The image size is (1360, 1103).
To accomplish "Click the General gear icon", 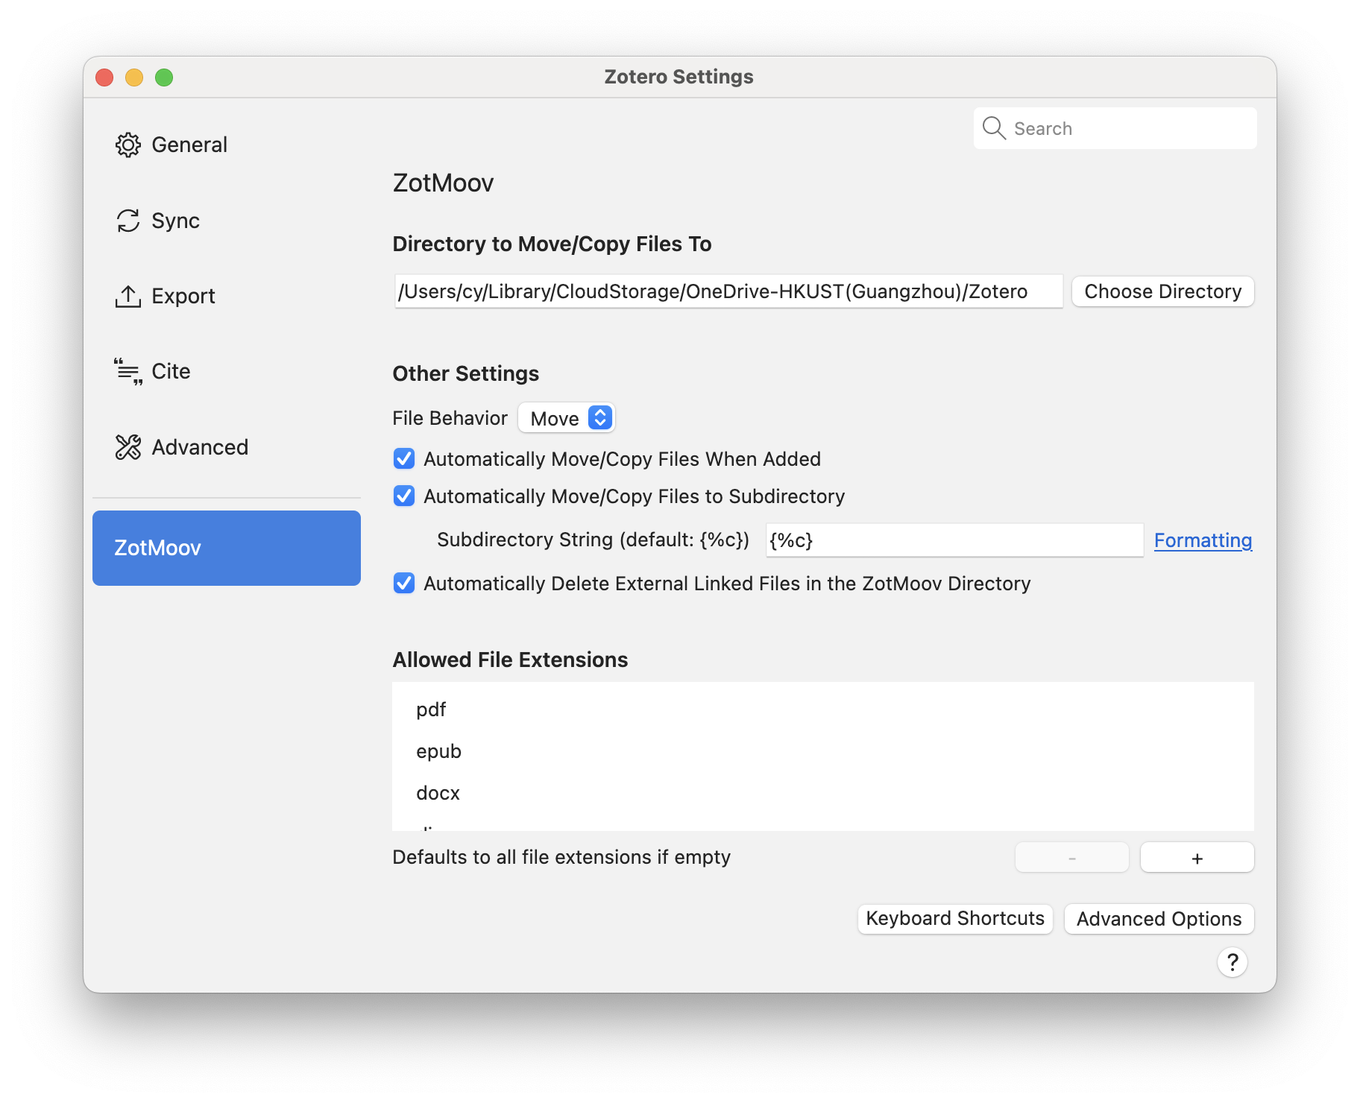I will pyautogui.click(x=127, y=145).
